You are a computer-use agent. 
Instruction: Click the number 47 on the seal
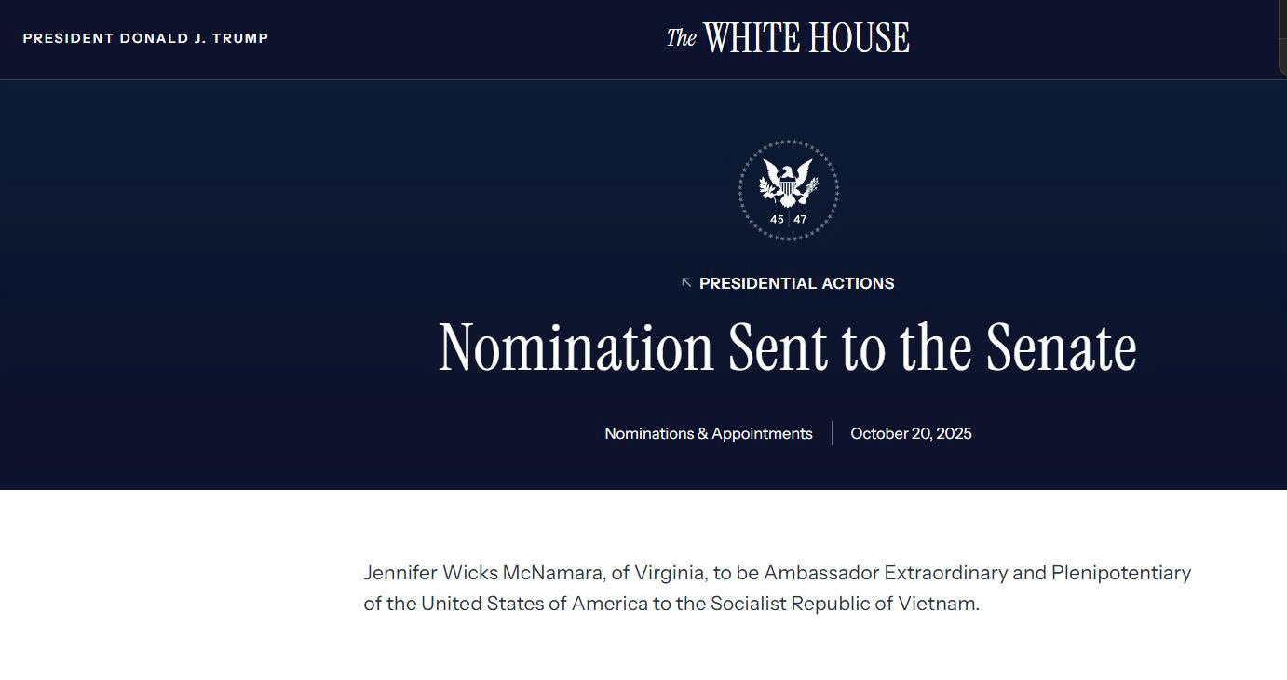click(800, 220)
